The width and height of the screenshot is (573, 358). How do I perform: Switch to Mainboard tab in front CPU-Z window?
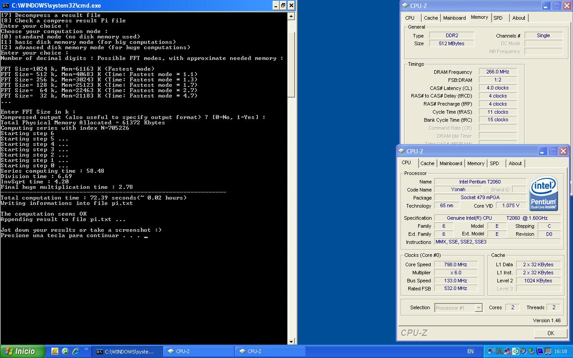451,163
